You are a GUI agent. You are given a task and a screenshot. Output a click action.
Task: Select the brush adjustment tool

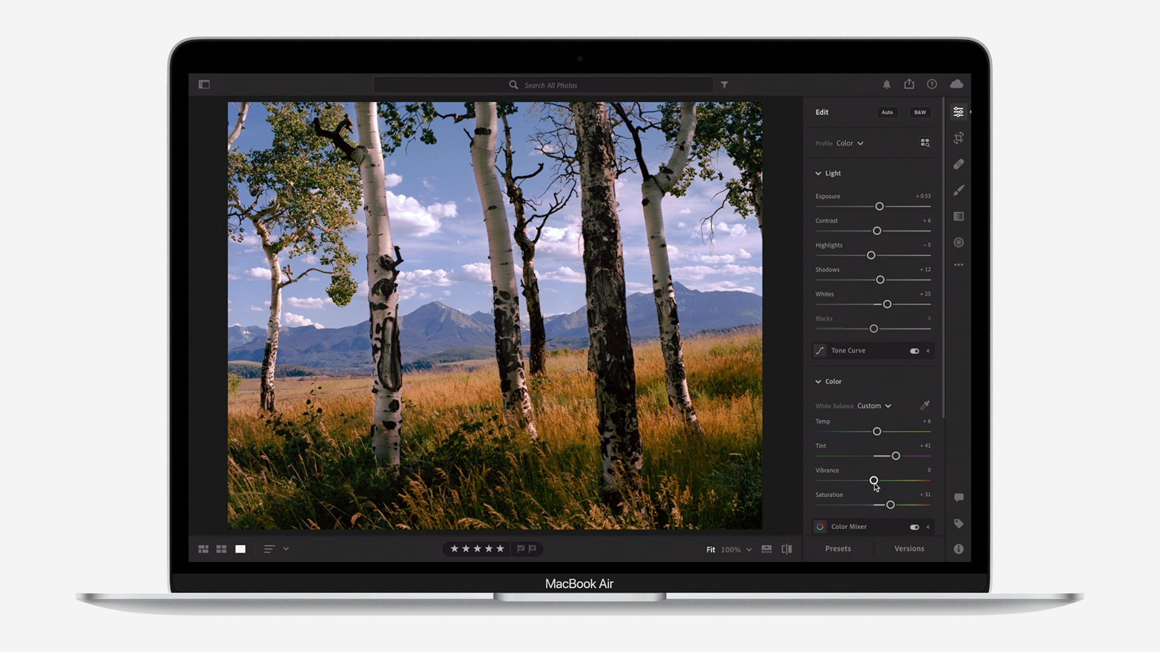958,191
